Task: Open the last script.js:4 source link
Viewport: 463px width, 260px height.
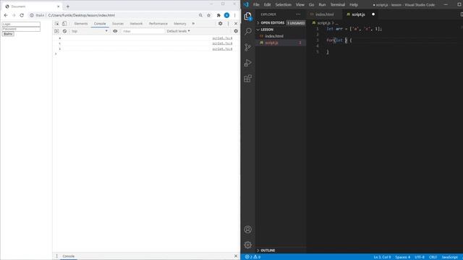Action: [222, 48]
